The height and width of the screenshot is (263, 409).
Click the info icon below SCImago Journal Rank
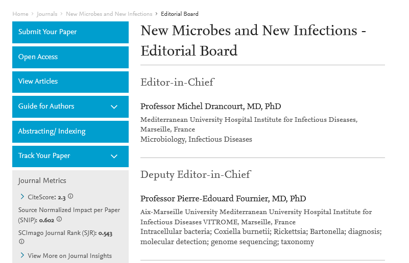[x=21, y=242]
